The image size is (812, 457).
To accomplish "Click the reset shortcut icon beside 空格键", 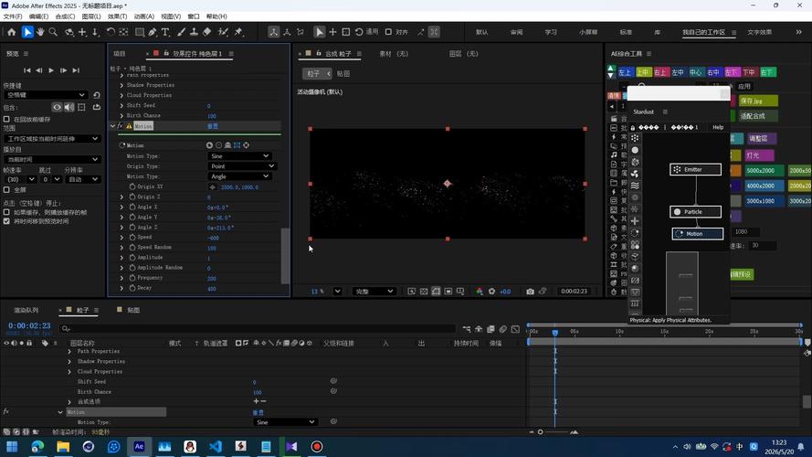I will pos(96,95).
